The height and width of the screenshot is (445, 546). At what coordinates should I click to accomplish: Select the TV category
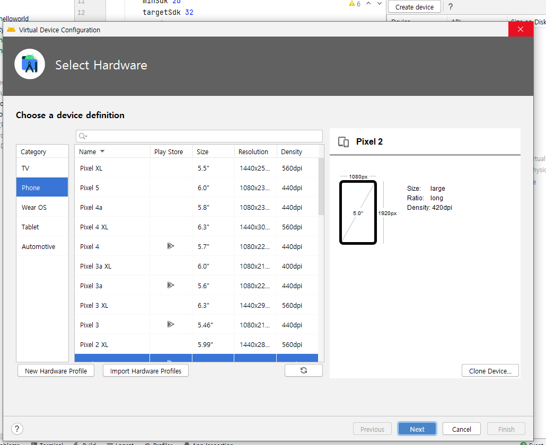point(42,168)
